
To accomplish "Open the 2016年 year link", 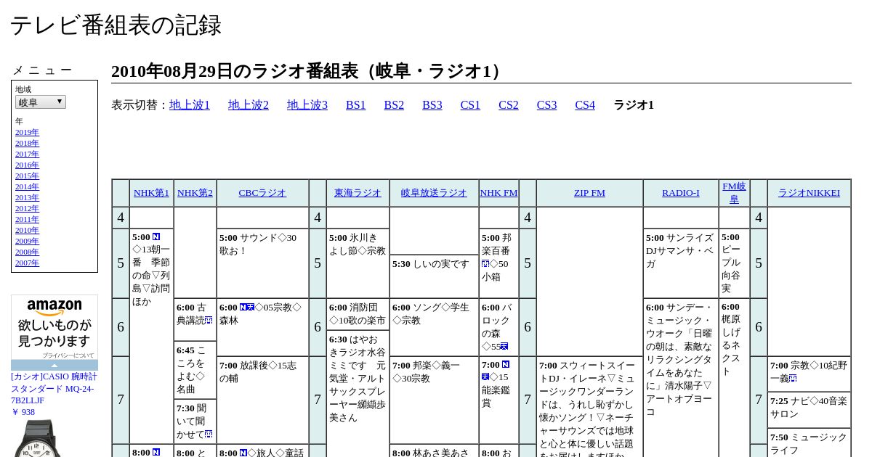I will (27, 165).
